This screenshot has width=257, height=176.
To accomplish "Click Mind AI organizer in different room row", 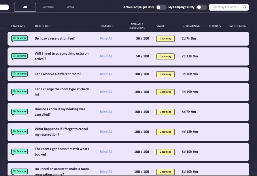I will [106, 74].
